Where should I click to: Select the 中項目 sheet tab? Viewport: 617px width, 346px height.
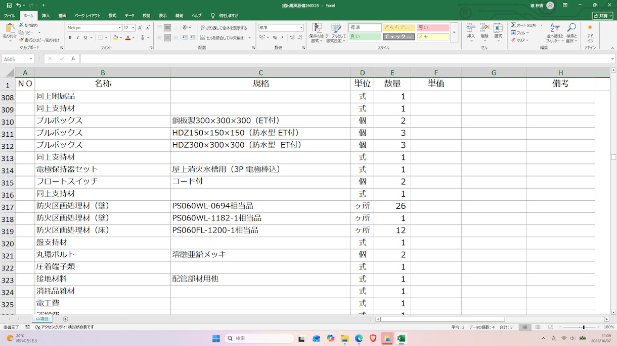(x=42, y=319)
